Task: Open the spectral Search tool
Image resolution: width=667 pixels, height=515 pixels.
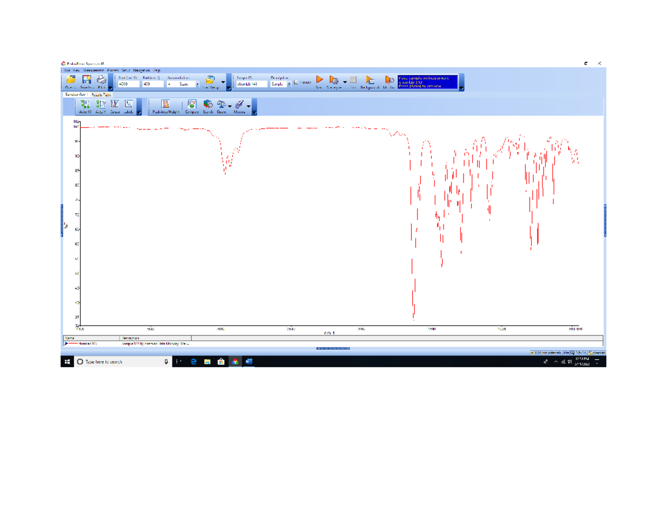Action: pyautogui.click(x=207, y=106)
